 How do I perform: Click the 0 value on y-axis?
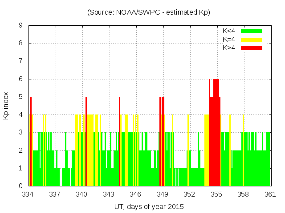point(21,186)
